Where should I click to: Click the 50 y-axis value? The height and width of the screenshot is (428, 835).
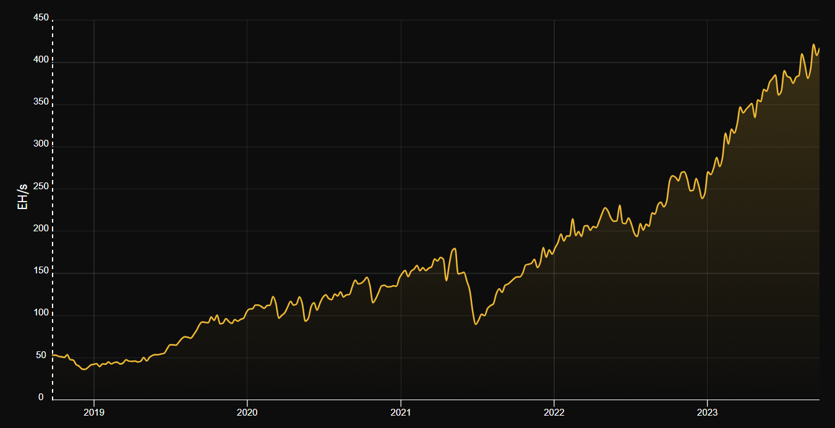(x=41, y=355)
